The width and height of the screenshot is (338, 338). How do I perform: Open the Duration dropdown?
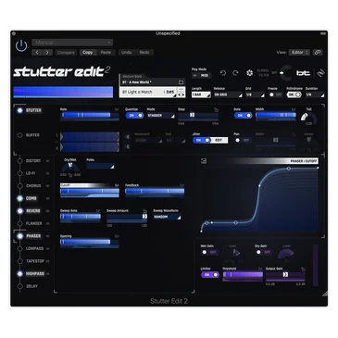[315, 94]
